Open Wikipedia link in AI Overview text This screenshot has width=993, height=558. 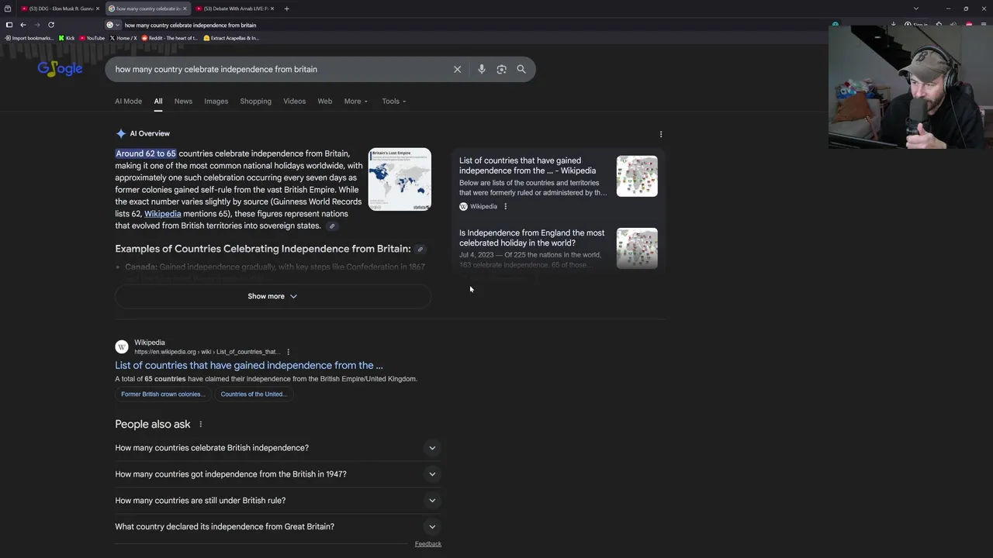pyautogui.click(x=162, y=214)
